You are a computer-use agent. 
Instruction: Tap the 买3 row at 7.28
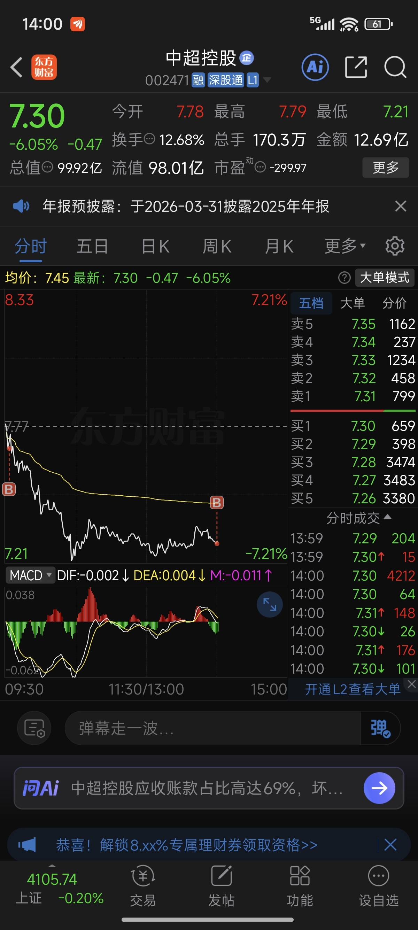click(x=353, y=462)
